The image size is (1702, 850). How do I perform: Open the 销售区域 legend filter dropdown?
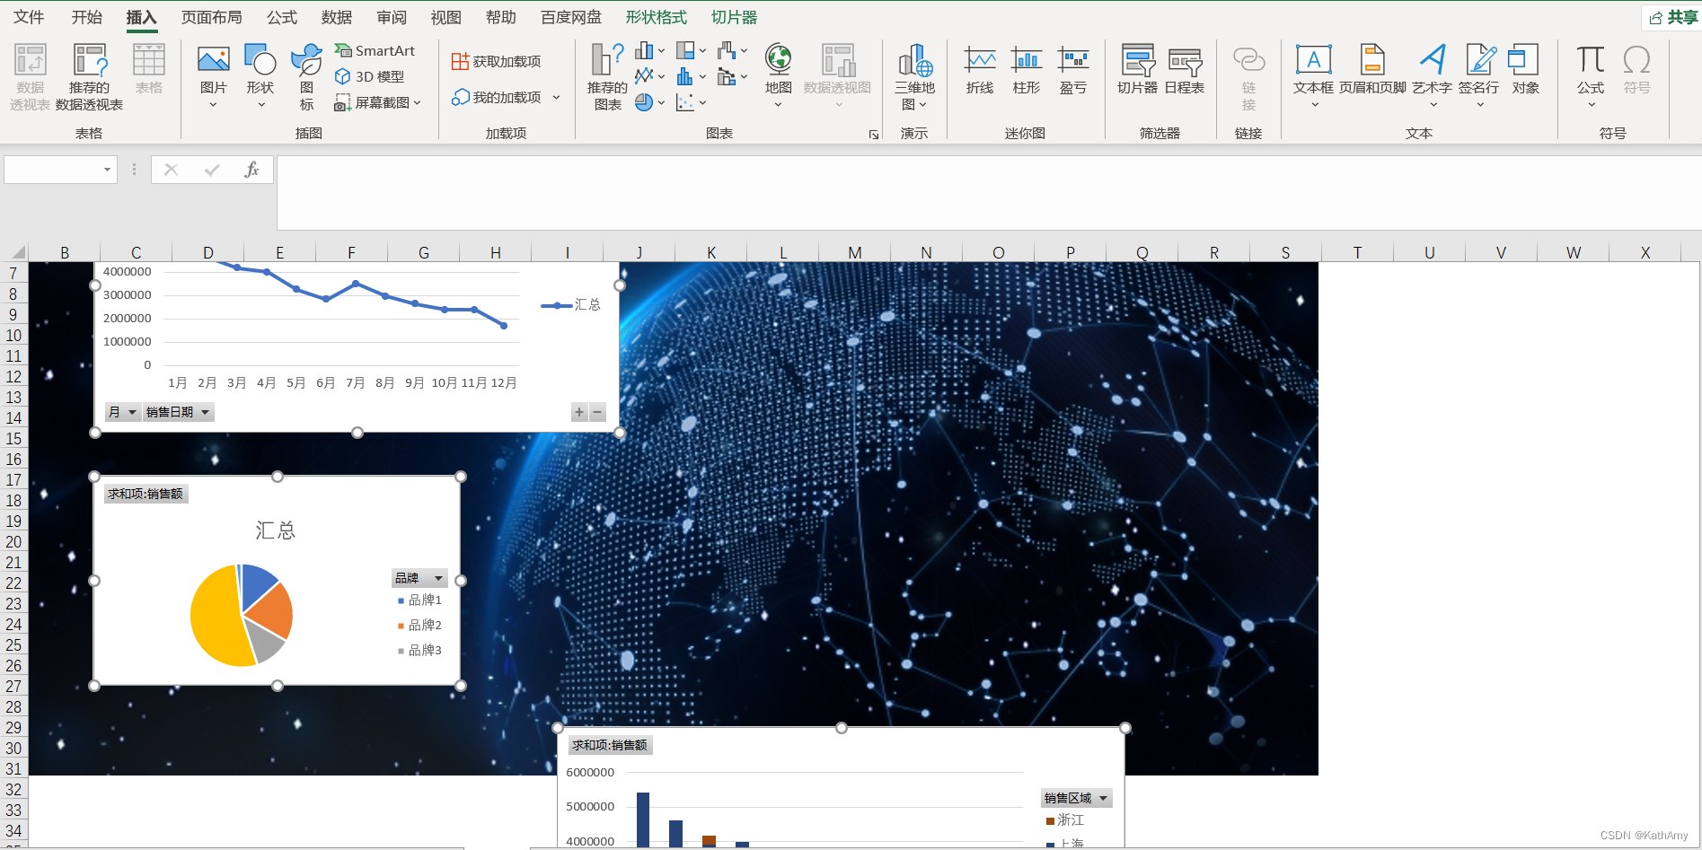(1076, 798)
